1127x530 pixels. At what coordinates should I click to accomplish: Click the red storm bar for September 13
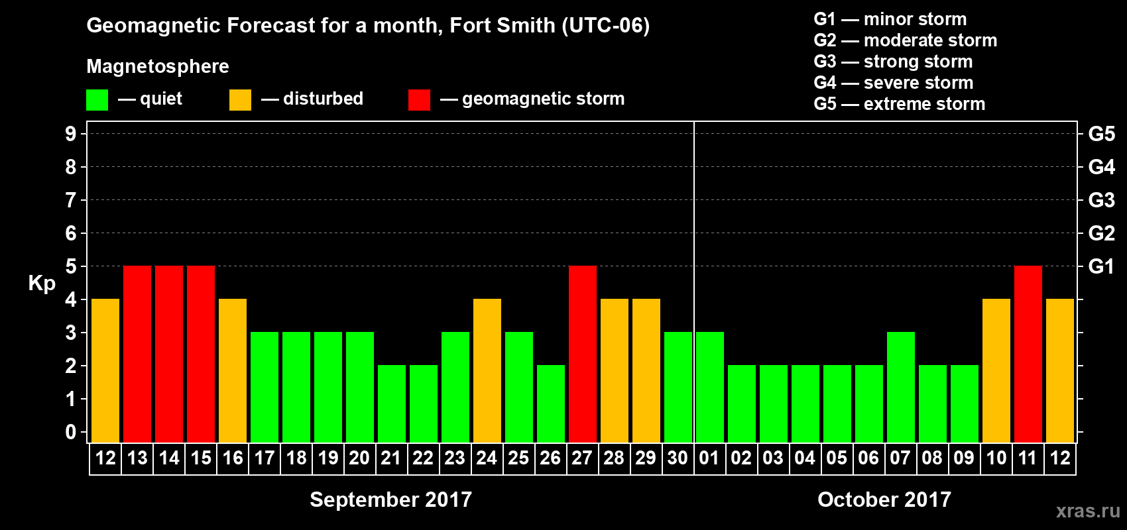[137, 354]
